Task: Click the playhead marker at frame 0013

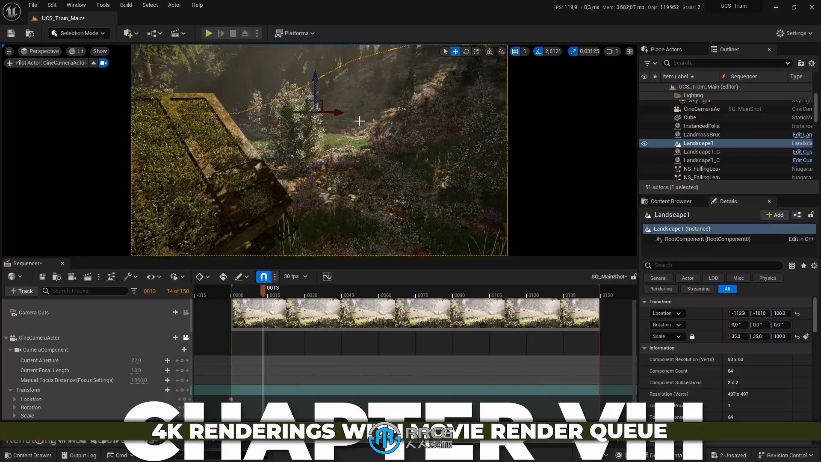Action: (x=263, y=290)
